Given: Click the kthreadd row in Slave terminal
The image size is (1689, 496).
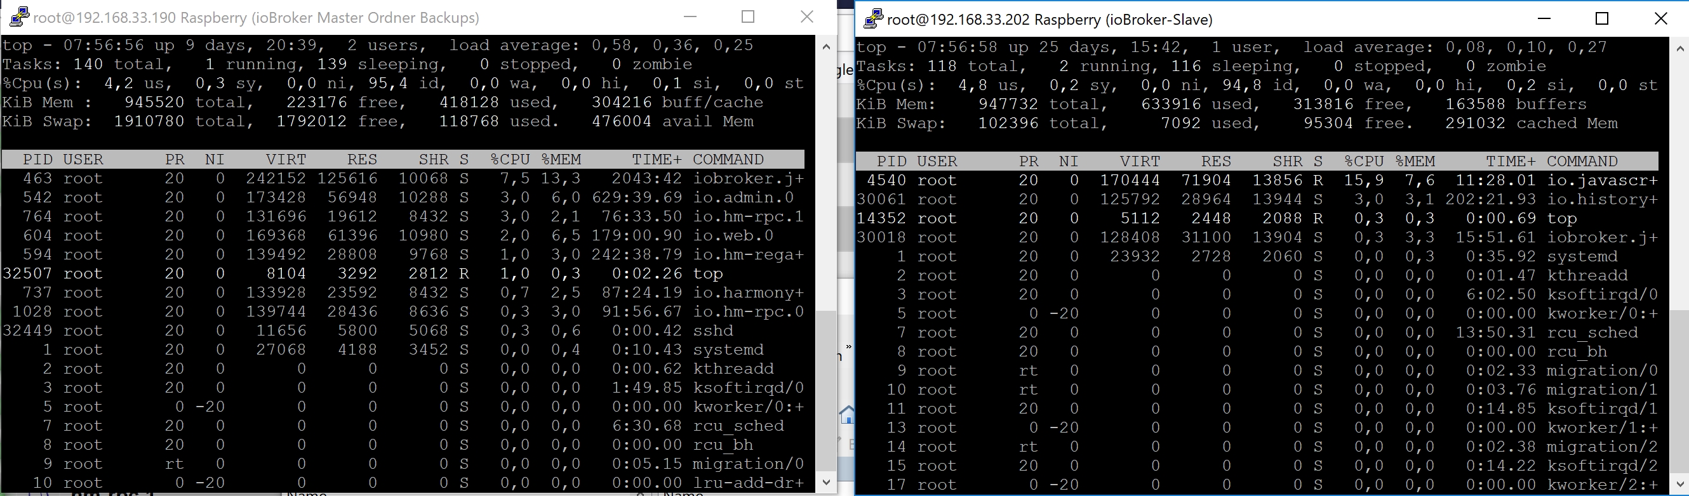Looking at the screenshot, I should tap(1258, 275).
